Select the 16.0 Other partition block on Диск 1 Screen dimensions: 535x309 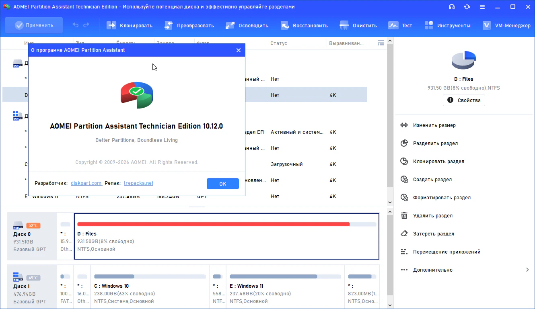pos(82,287)
